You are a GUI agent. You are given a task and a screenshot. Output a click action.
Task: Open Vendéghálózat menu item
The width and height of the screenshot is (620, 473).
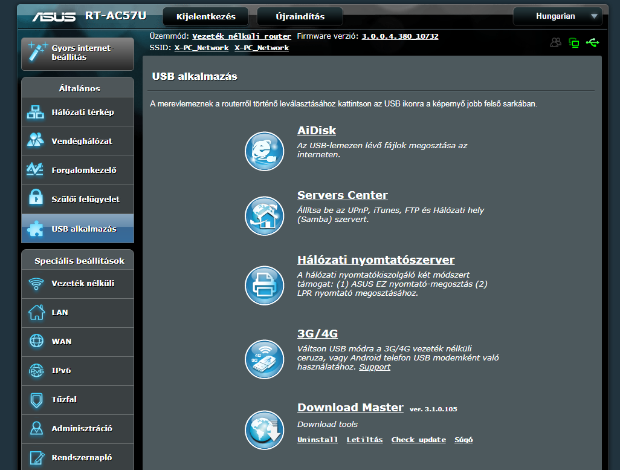point(77,141)
